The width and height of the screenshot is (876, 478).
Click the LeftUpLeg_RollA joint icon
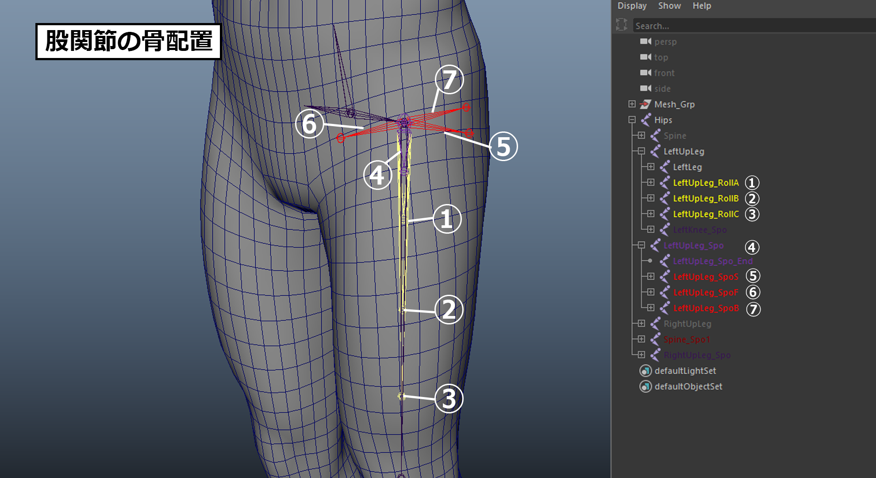tap(665, 183)
